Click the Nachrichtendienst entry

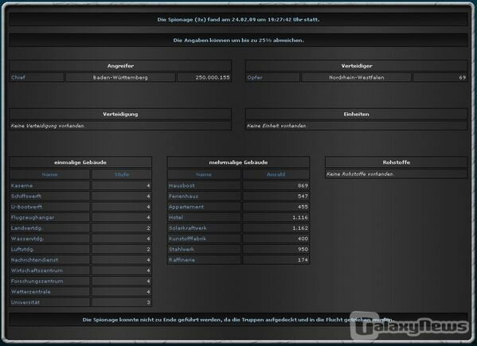point(34,260)
